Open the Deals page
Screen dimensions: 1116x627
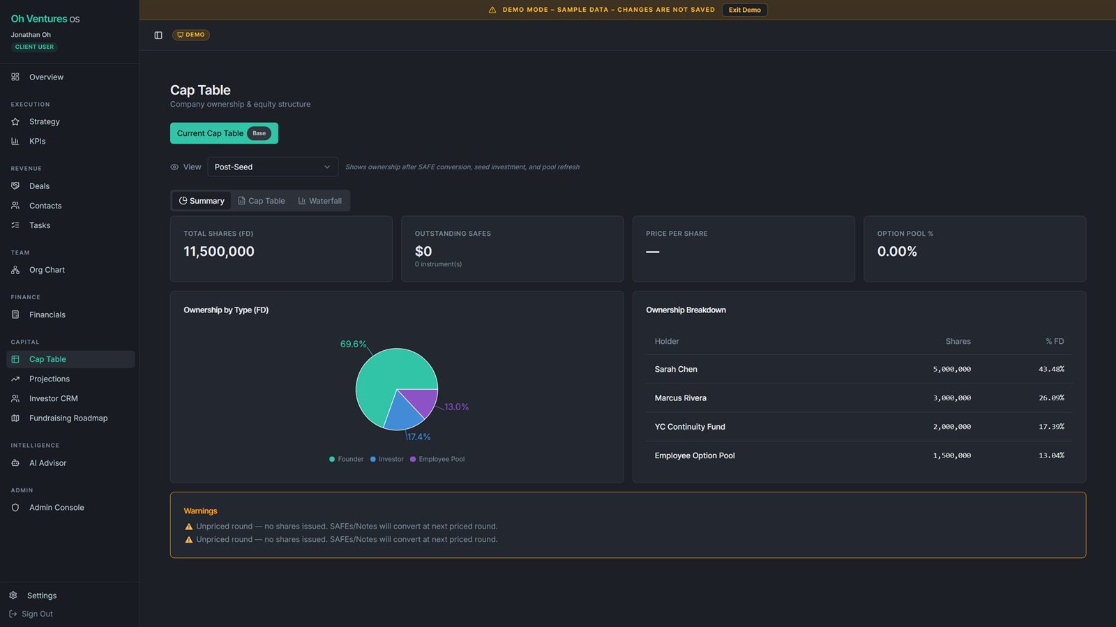pos(70,186)
